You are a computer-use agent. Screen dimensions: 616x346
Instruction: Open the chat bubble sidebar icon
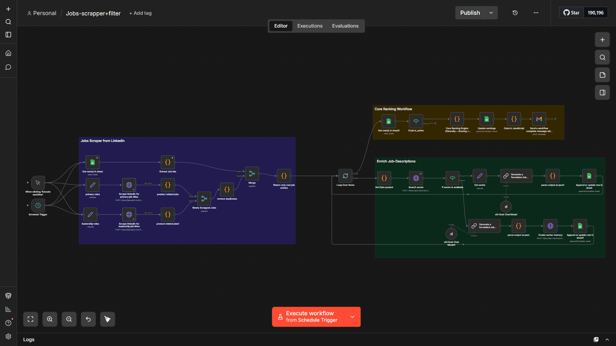coord(8,67)
